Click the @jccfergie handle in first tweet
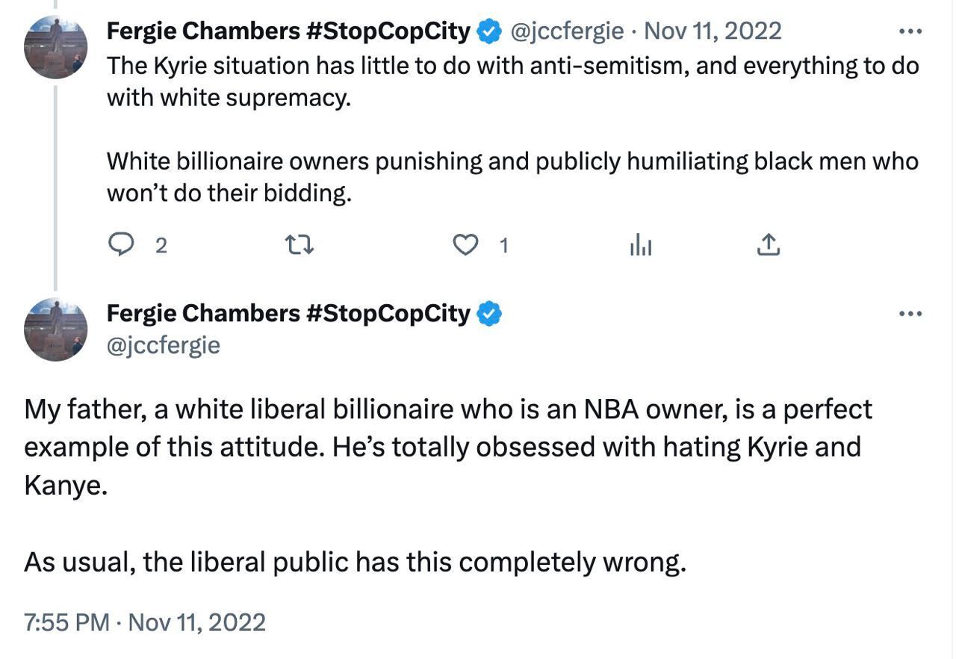 566,31
